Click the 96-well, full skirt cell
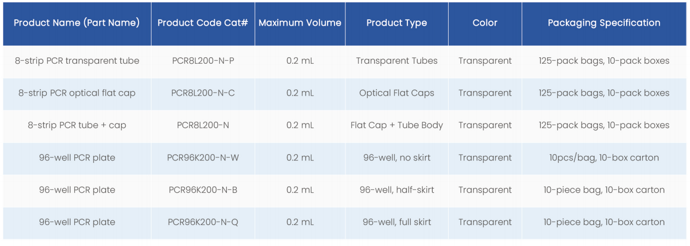 (396, 222)
